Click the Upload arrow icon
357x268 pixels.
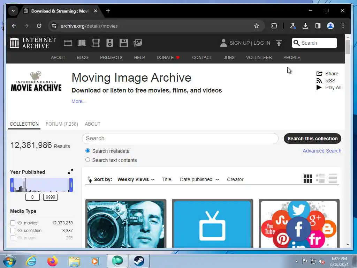pyautogui.click(x=279, y=43)
